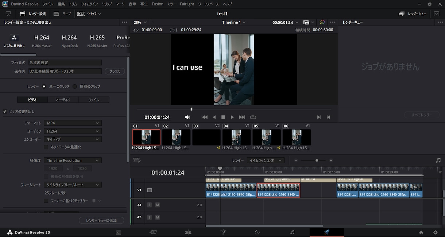Toggle マーカーに基づくチャプター checkbox
The width and height of the screenshot is (445, 237).
46,201
